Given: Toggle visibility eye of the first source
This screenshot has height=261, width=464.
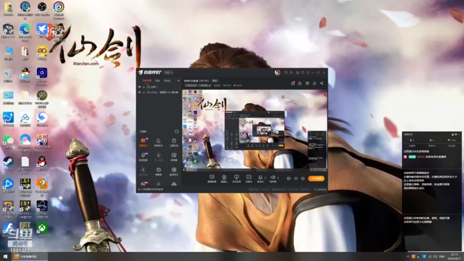Looking at the screenshot, I should [139, 86].
